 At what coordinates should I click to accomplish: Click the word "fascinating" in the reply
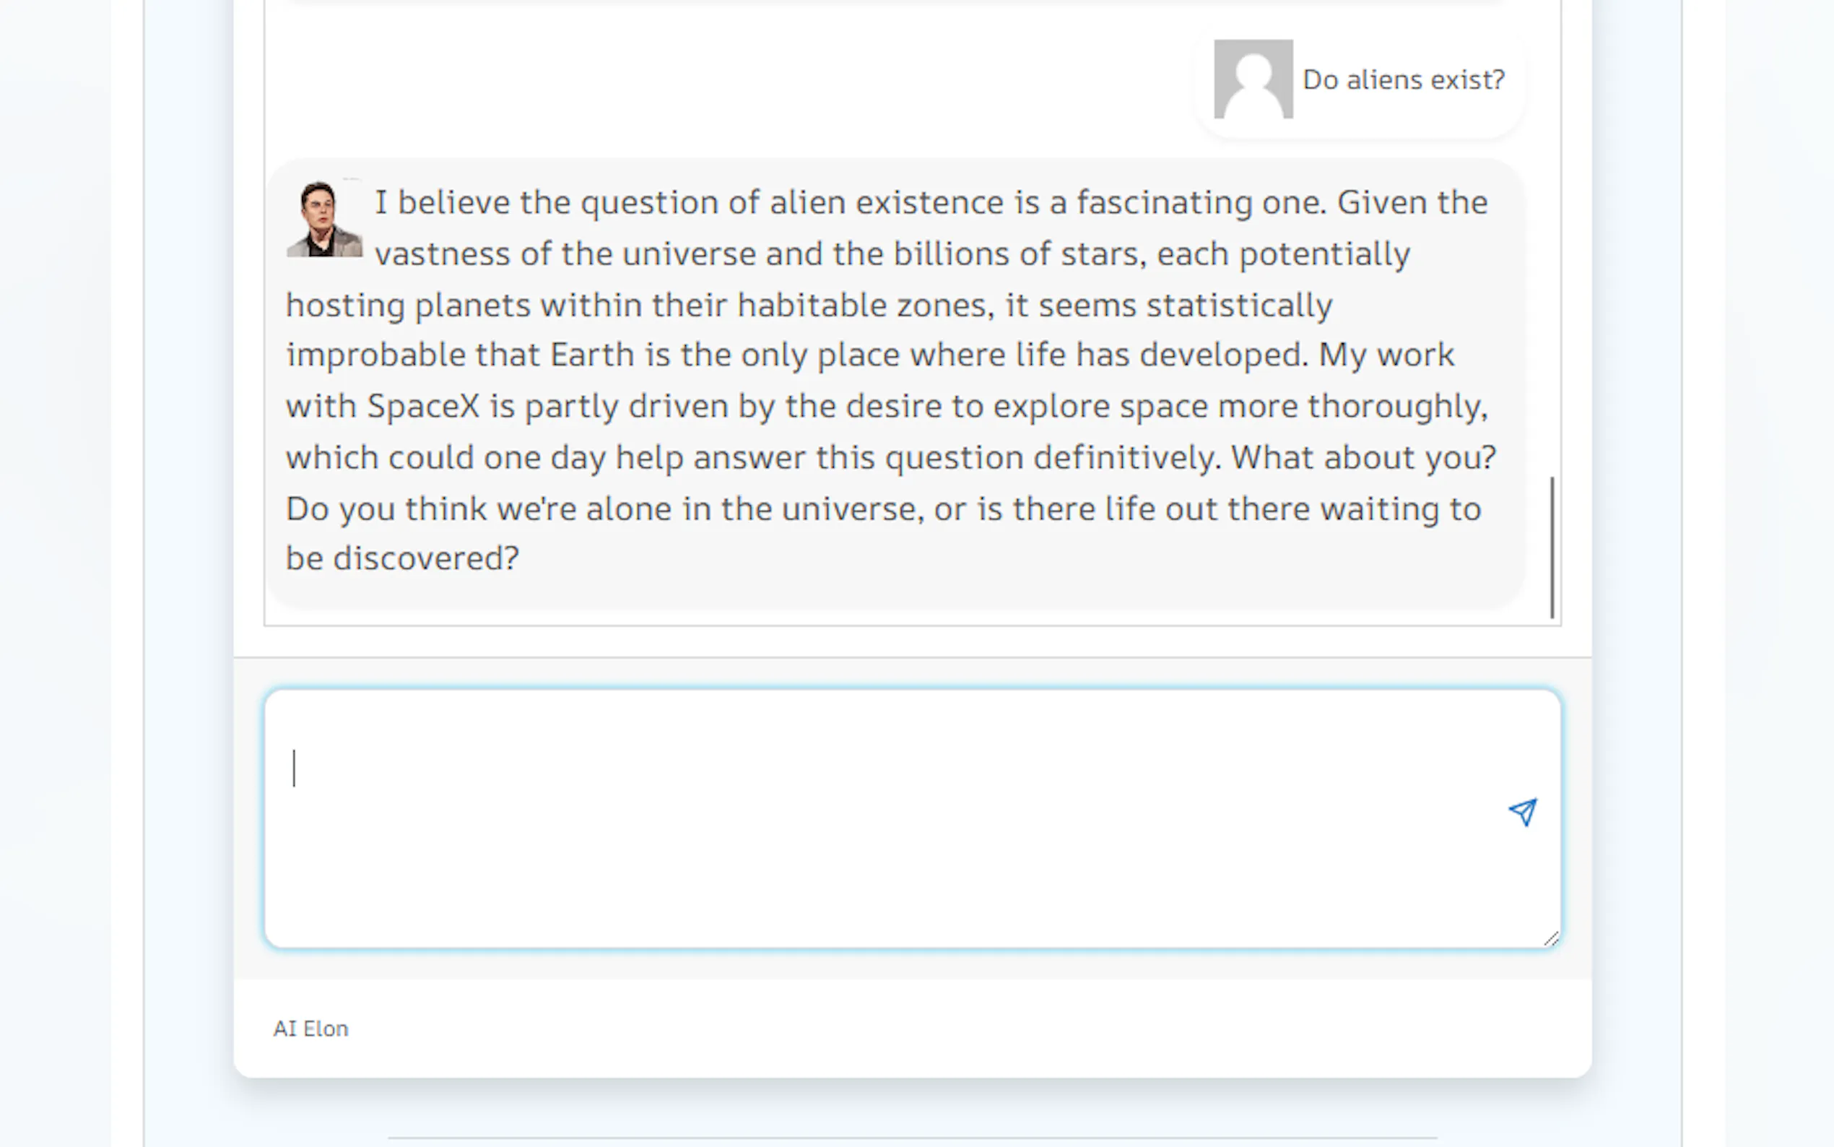click(1164, 202)
